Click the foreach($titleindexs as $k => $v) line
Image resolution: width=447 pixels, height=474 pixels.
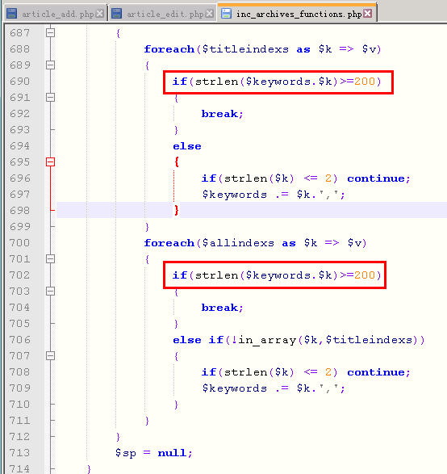(x=262, y=49)
